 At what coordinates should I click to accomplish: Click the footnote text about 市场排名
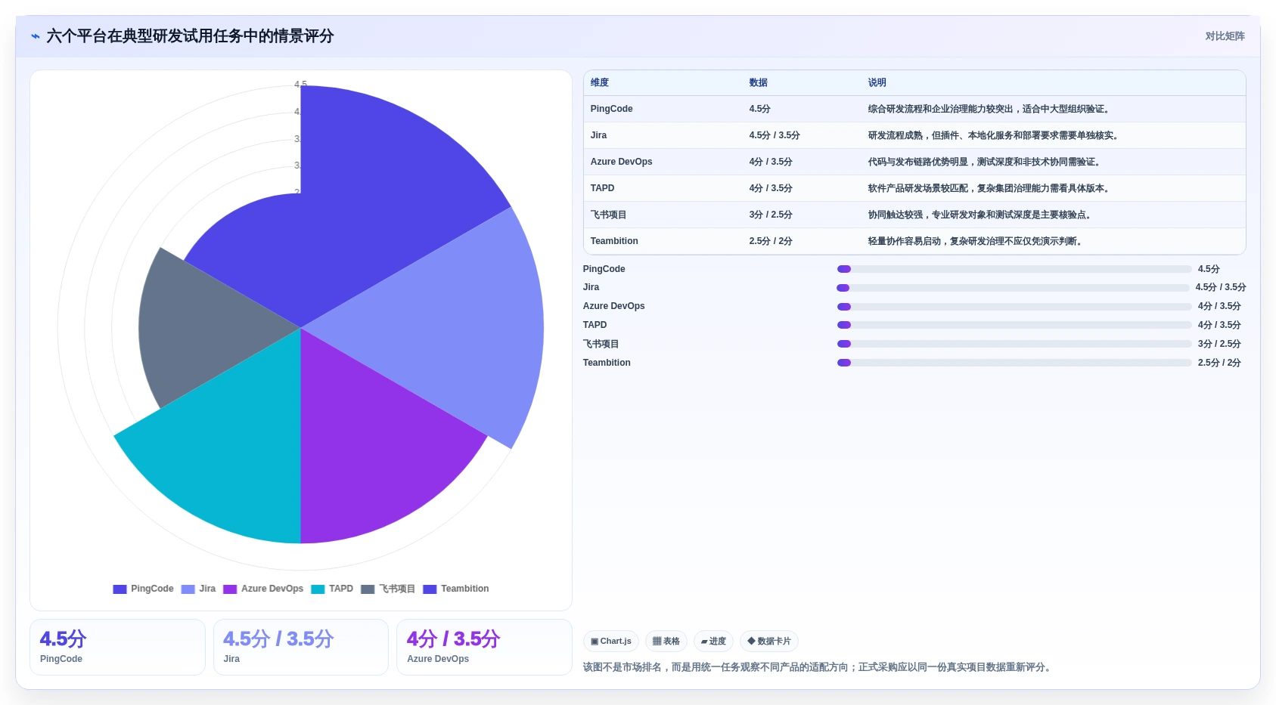pyautogui.click(x=818, y=667)
